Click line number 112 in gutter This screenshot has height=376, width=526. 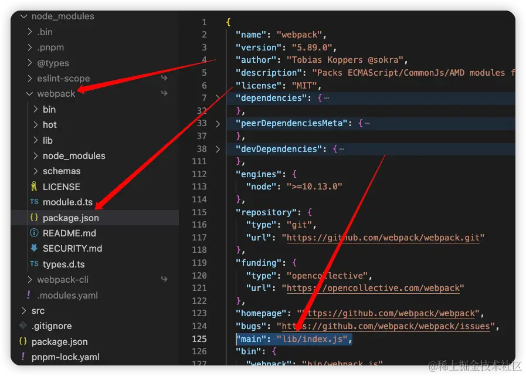(199, 174)
